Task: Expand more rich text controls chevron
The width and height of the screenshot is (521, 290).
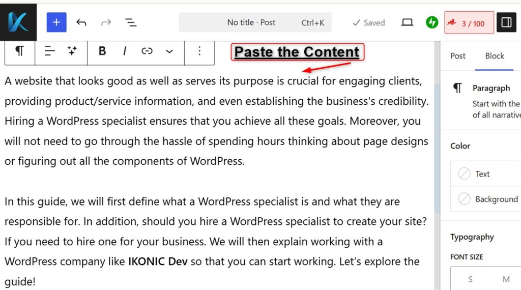Action: pyautogui.click(x=169, y=51)
